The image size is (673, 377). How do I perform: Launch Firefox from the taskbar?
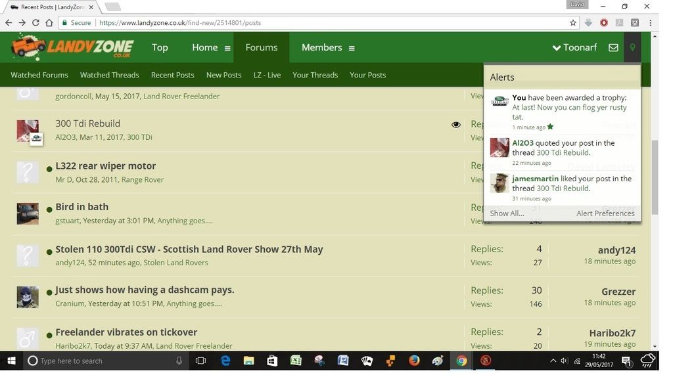pos(414,361)
